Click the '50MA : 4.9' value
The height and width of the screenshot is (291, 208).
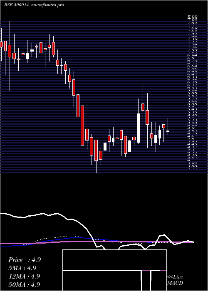pos(24,284)
